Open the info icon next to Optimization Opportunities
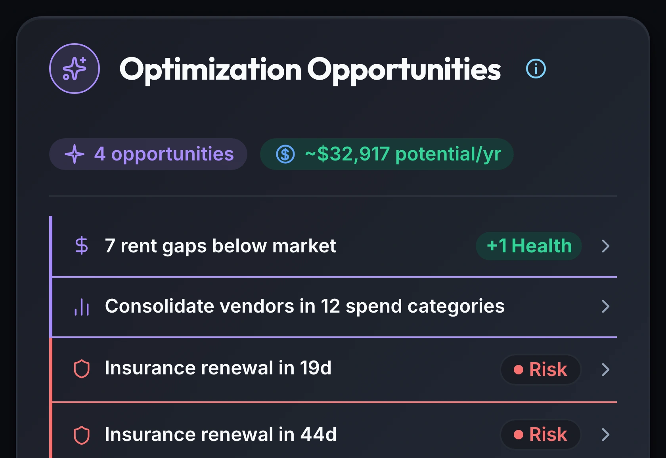 (536, 69)
